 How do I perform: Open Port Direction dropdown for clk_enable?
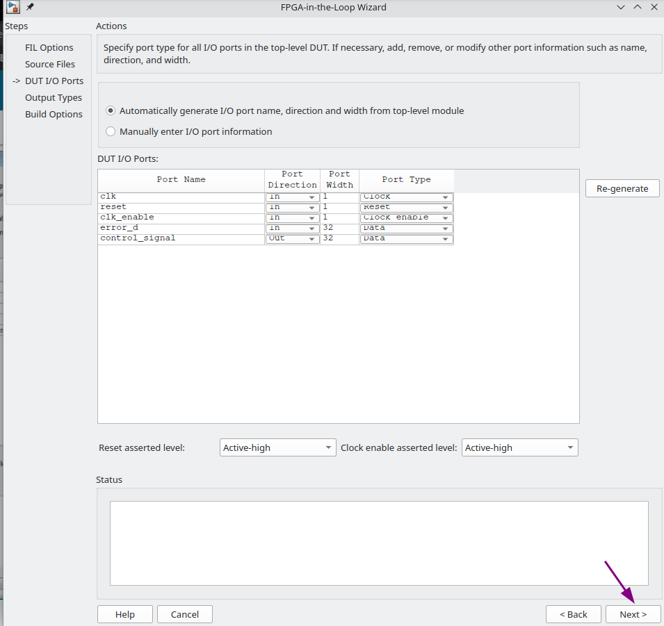[x=292, y=217]
